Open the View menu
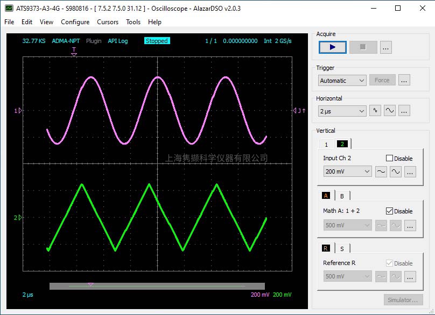 pyautogui.click(x=46, y=22)
